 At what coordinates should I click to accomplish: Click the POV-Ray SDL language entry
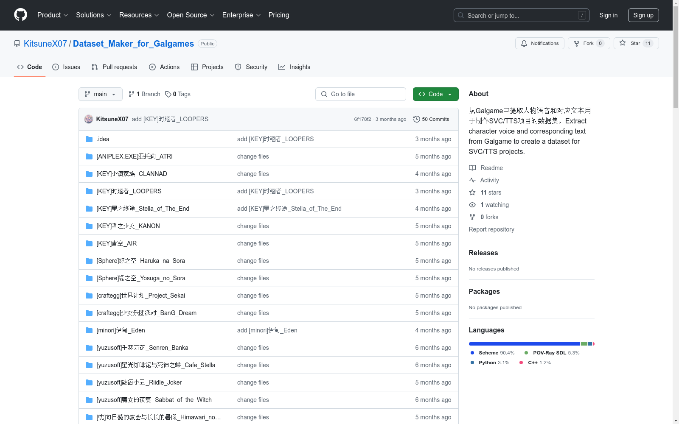552,353
